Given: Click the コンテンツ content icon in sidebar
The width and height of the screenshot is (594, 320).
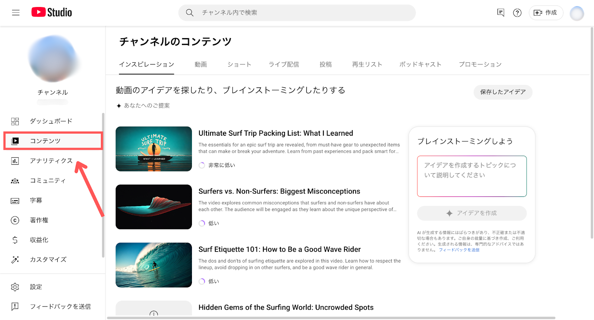Looking at the screenshot, I should (15, 141).
